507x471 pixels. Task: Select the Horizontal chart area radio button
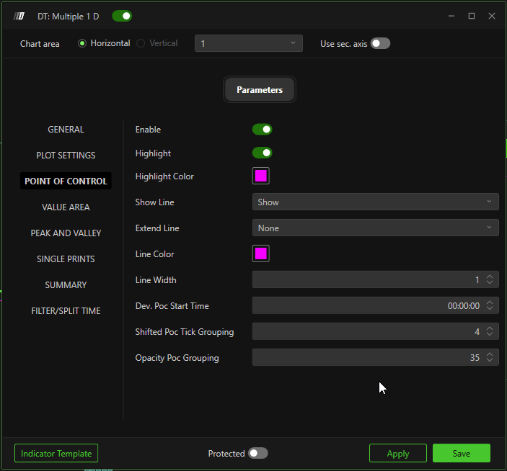(82, 43)
